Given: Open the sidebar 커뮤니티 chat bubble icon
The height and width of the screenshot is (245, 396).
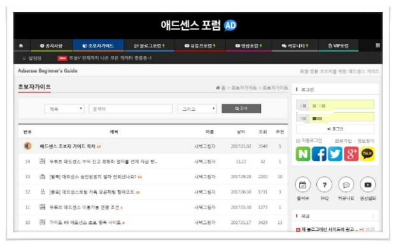Looking at the screenshot, I should (346, 185).
